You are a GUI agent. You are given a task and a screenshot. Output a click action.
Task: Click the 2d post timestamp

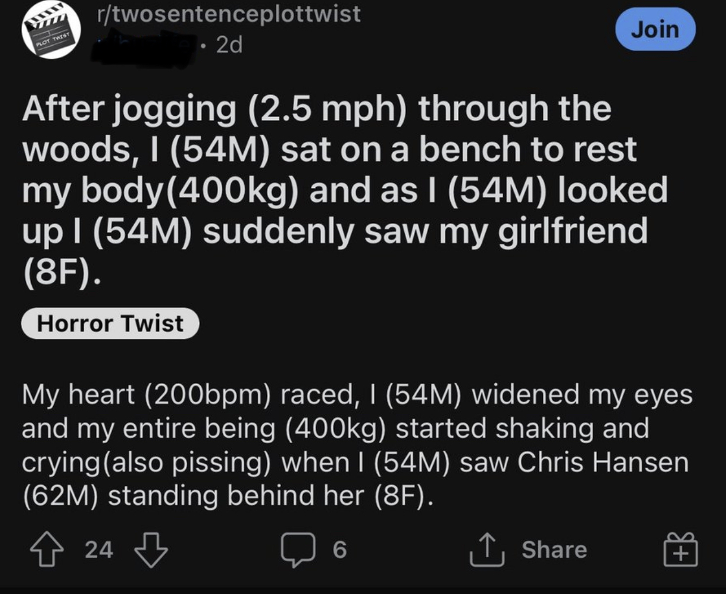228,45
